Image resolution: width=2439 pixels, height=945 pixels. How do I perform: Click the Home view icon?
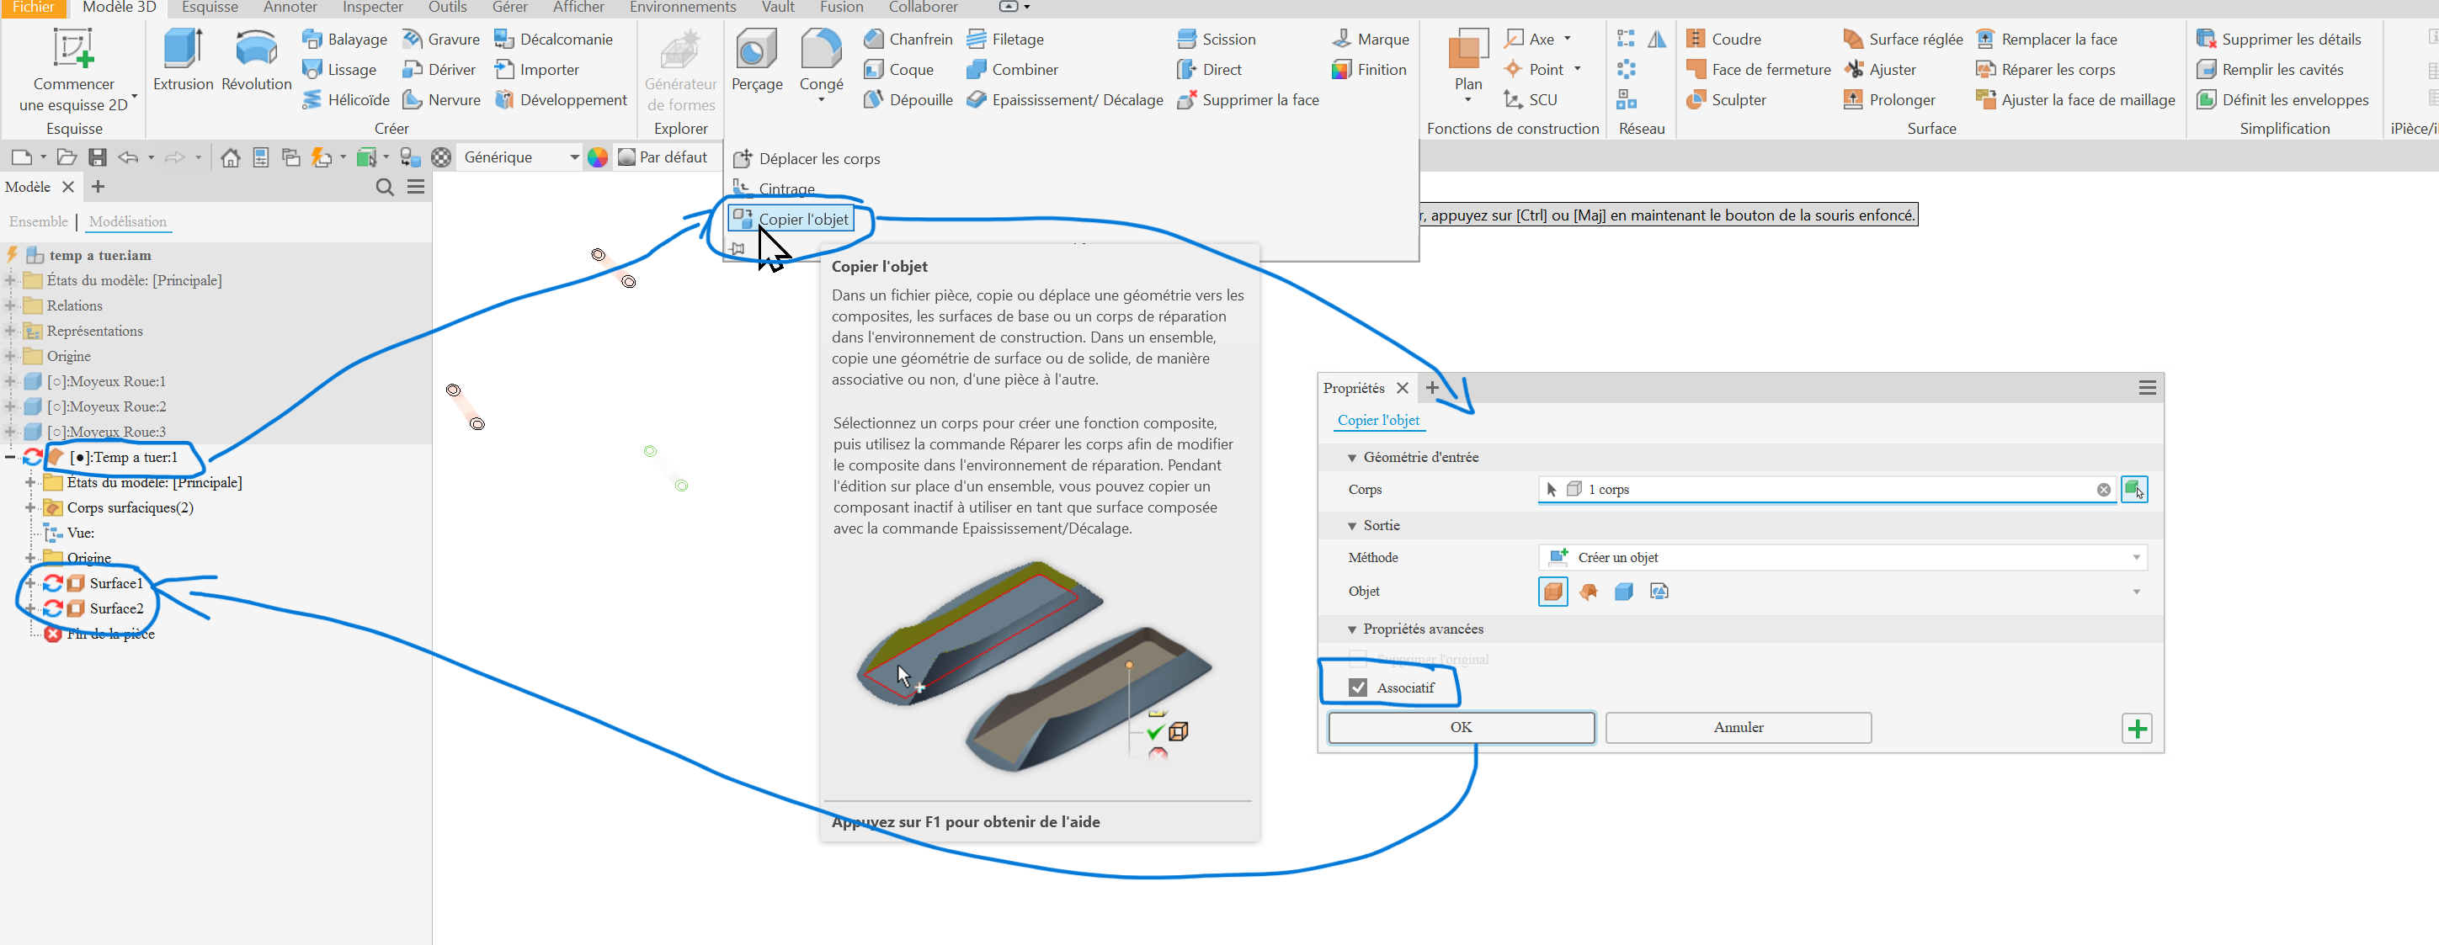(x=230, y=157)
